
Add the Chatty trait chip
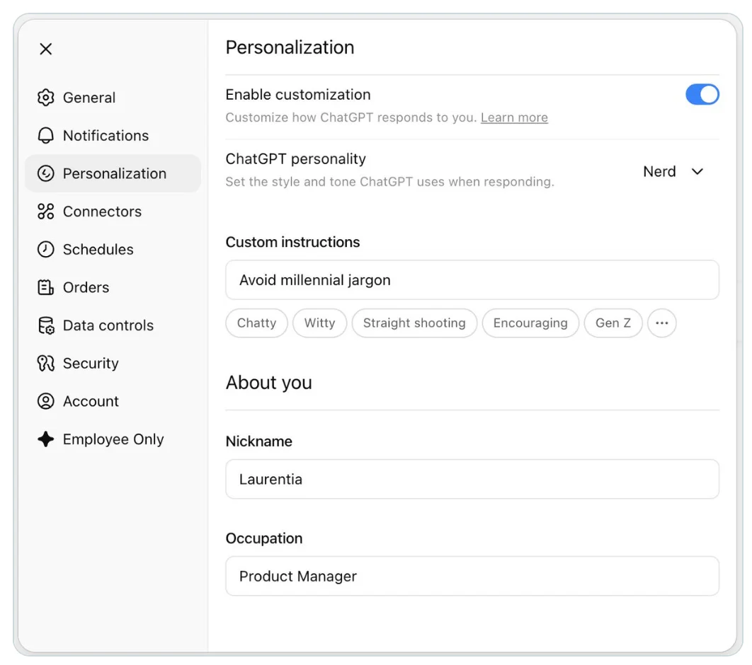click(x=256, y=323)
